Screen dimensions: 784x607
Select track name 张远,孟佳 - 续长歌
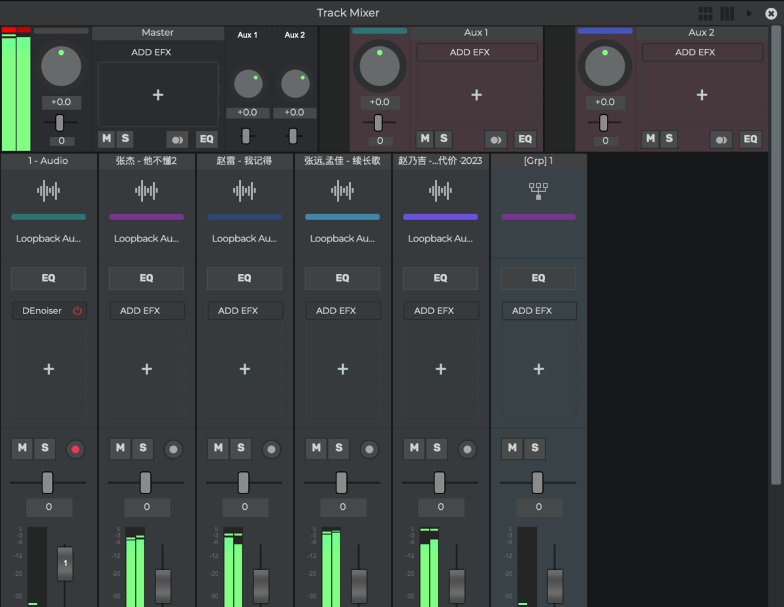[x=342, y=161]
